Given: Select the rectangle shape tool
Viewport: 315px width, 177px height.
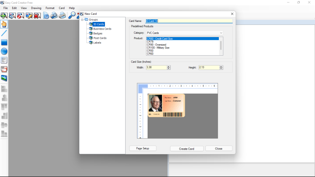Looking at the screenshot, I should [4, 42].
